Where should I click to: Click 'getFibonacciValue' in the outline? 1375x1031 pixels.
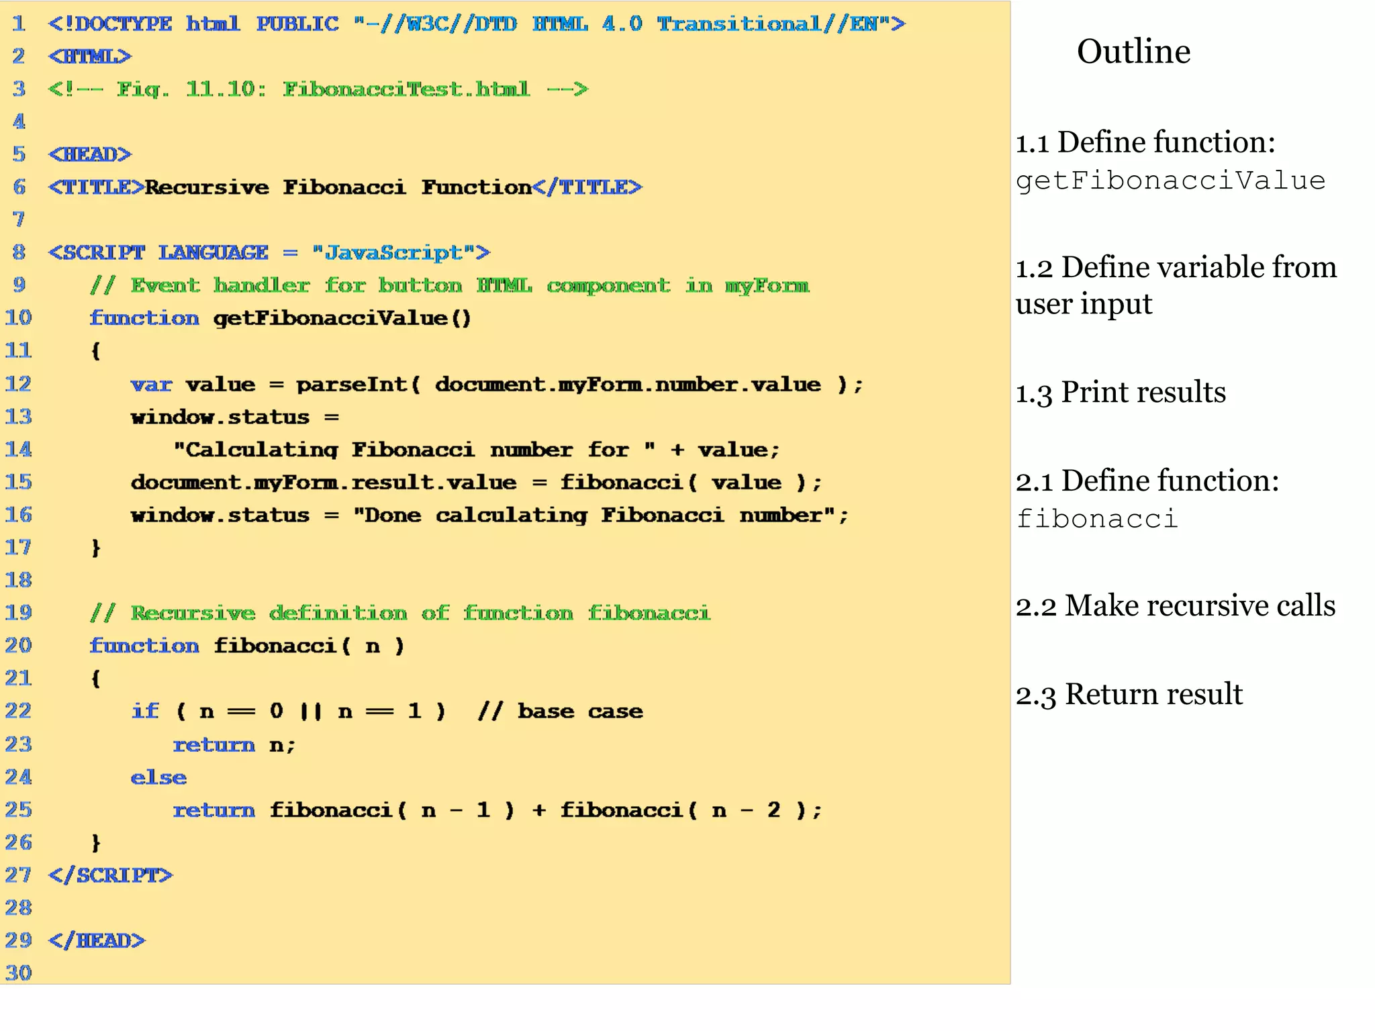tap(1170, 181)
